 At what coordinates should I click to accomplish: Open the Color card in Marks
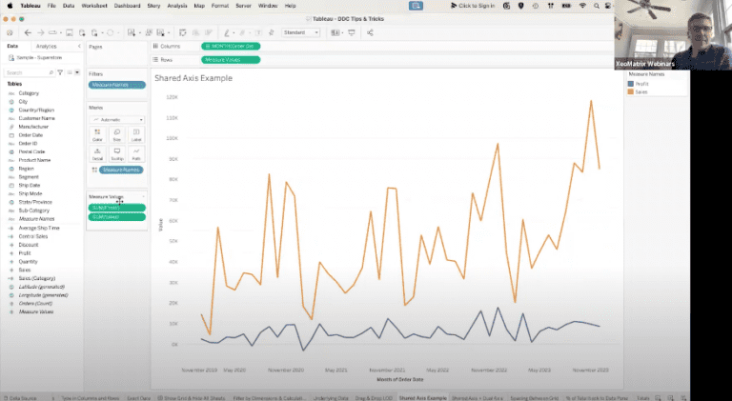(x=97, y=134)
